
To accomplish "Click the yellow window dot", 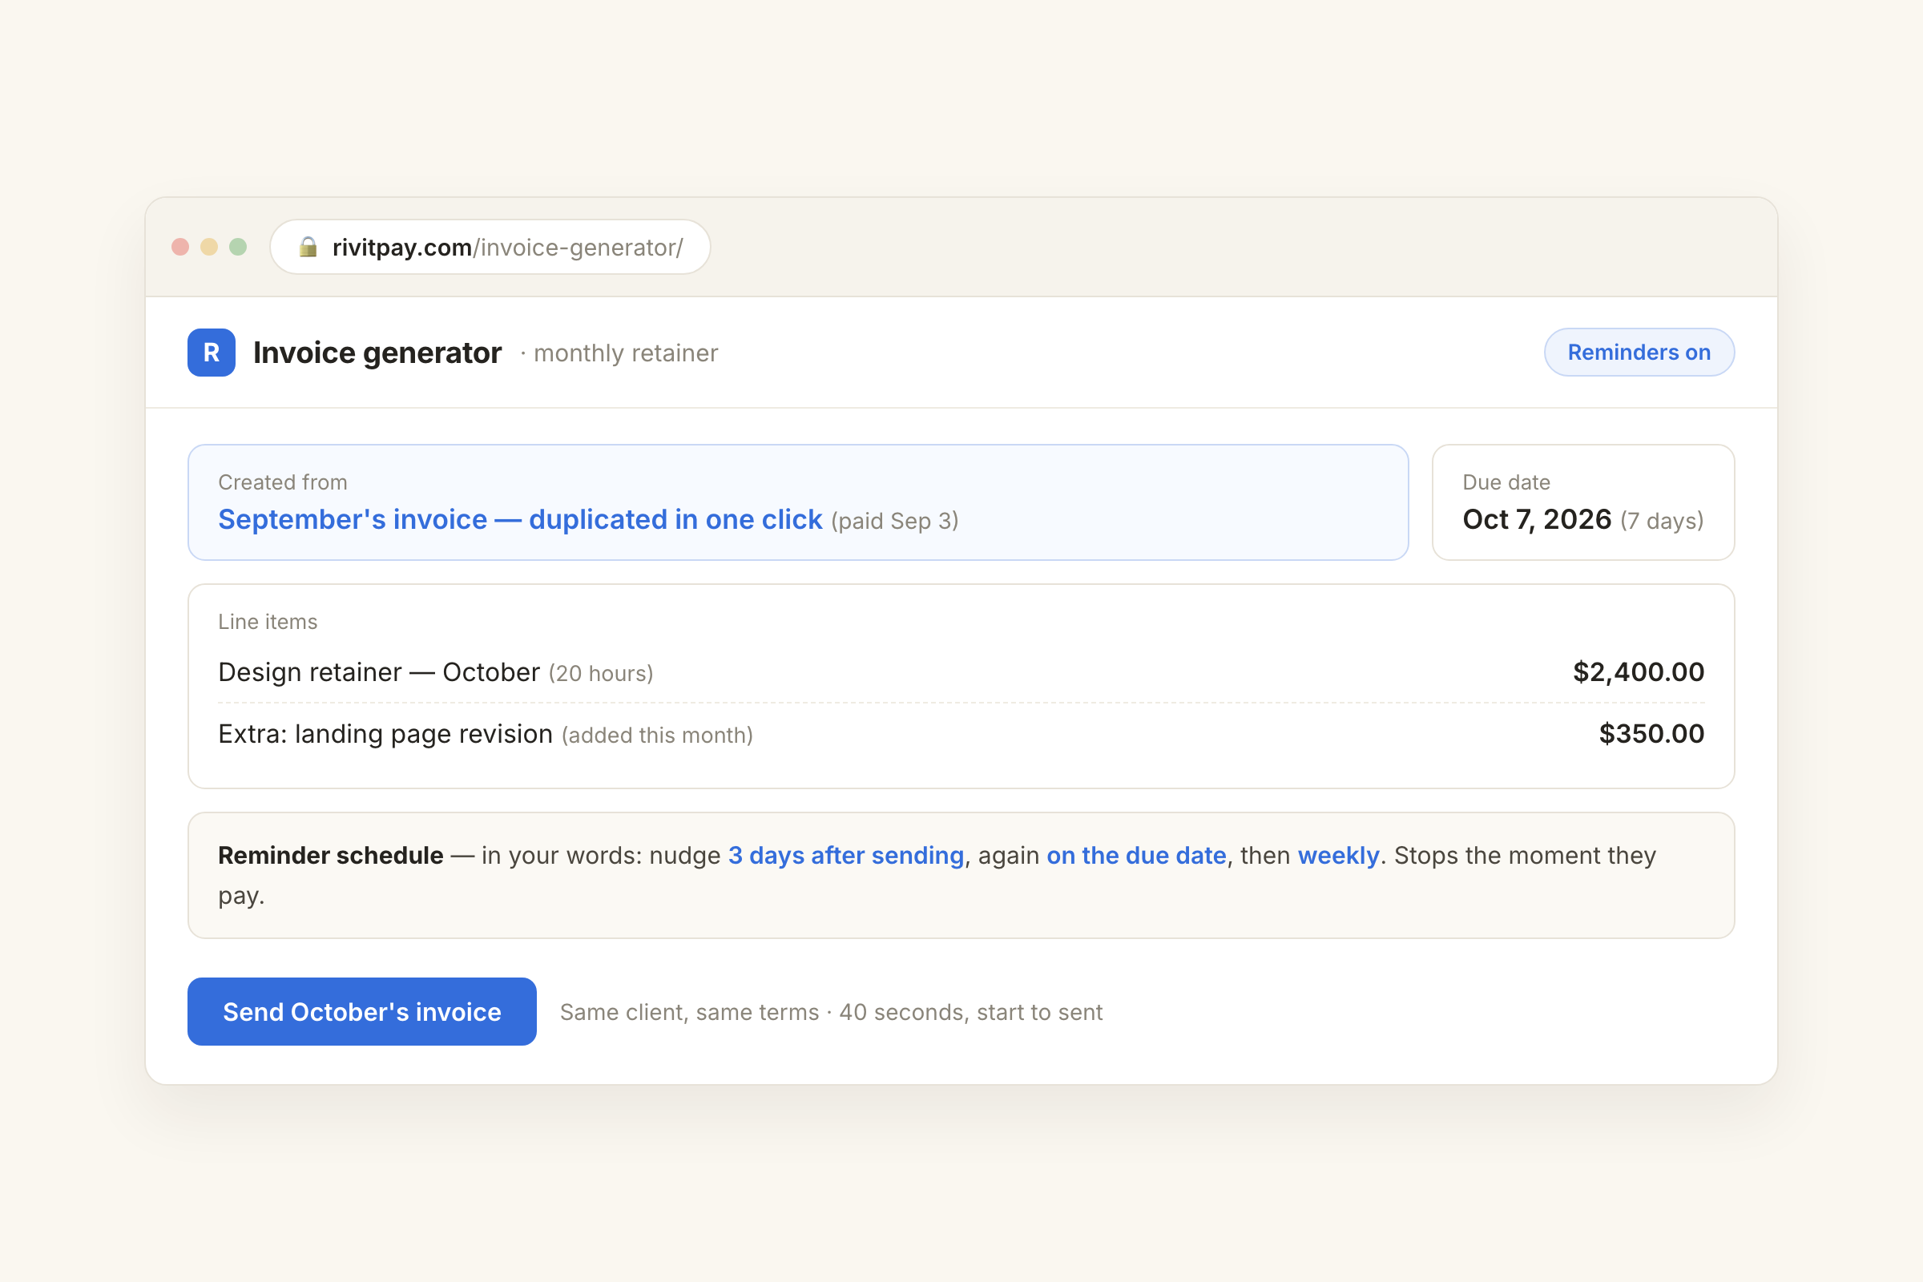I will [x=209, y=247].
